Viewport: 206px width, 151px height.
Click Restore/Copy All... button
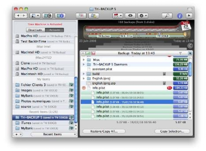[104, 131]
